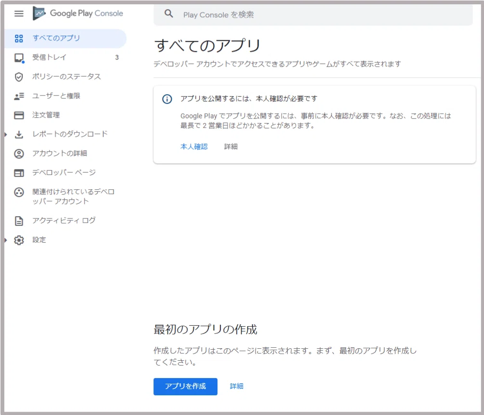Click the linked developer accounts circle icon
Screen dimensions: 484x415
coord(19,192)
